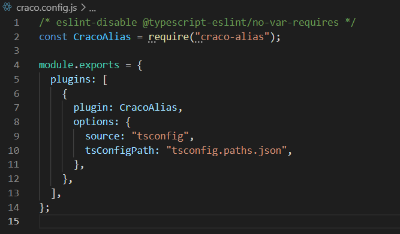Click the opening bracket on line 5
400x234 pixels.
(105, 80)
